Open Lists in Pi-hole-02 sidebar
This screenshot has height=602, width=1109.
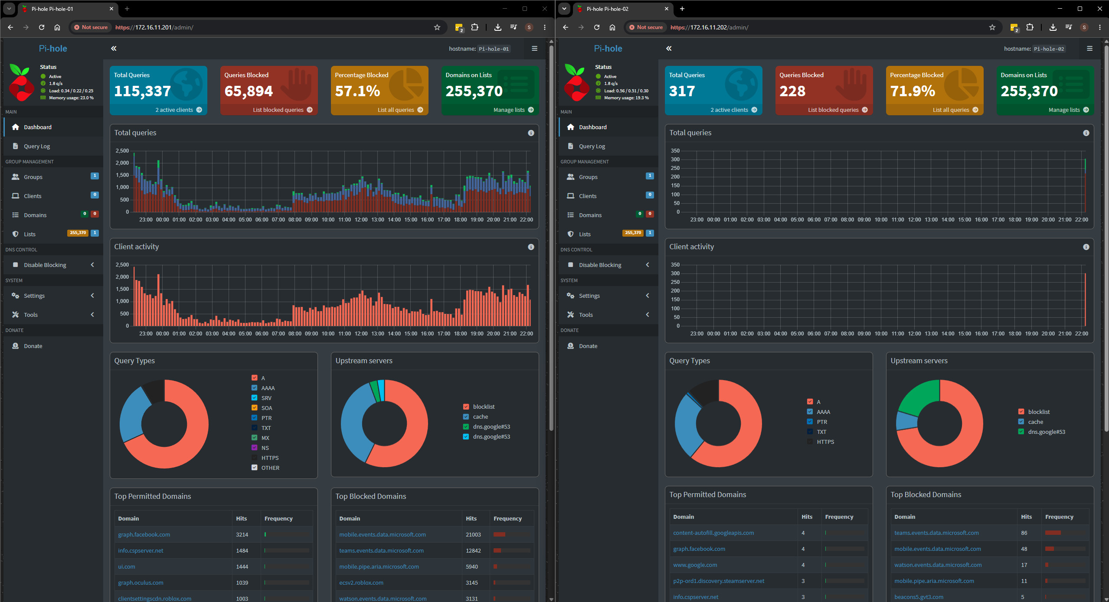pos(608,234)
